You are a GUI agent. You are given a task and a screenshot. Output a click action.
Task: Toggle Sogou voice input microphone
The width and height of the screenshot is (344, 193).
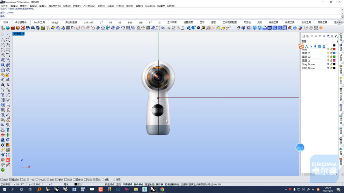(315, 46)
